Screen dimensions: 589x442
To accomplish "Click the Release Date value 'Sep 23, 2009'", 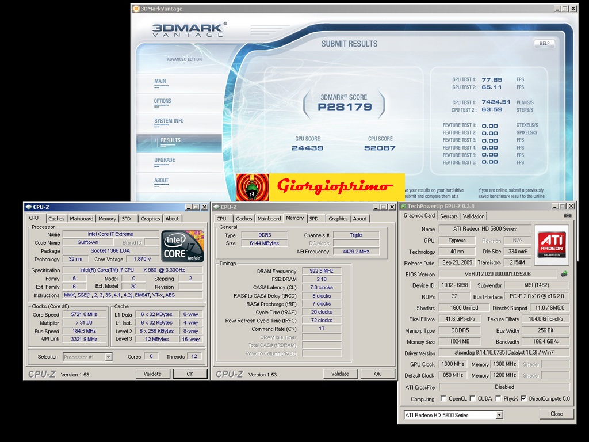I will click(457, 262).
